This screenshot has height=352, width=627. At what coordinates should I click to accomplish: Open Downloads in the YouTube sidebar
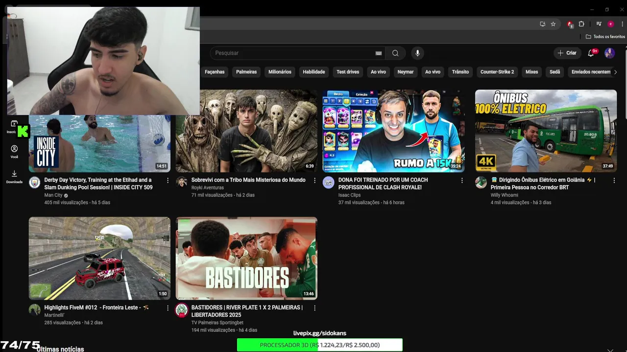point(14,176)
